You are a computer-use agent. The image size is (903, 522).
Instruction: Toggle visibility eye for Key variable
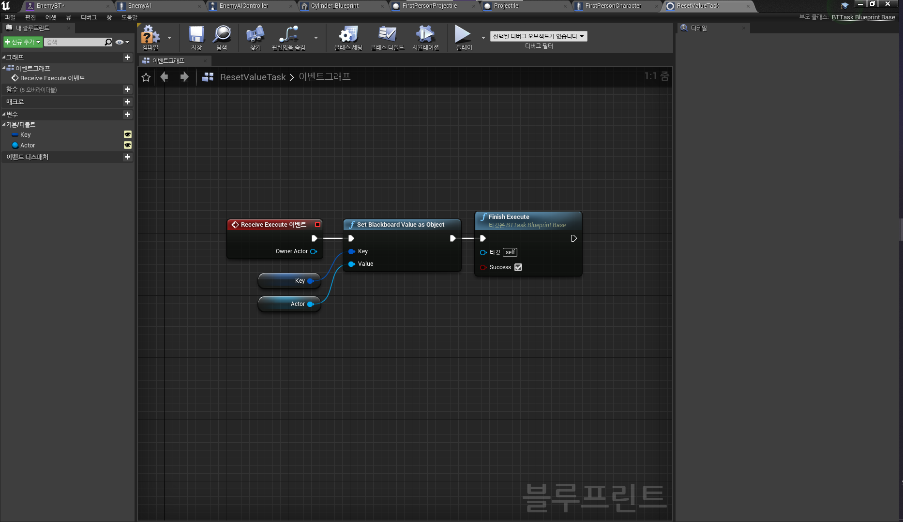pyautogui.click(x=128, y=135)
